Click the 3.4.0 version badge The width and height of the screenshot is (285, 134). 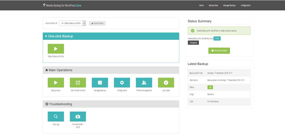(x=217, y=39)
